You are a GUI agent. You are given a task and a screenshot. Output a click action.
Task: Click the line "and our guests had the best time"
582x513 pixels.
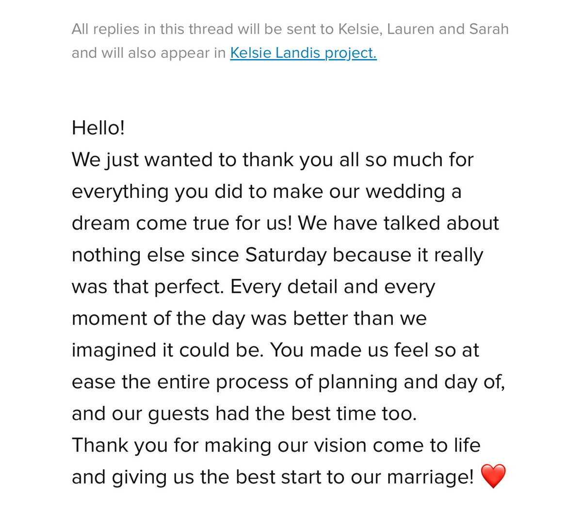tap(244, 414)
